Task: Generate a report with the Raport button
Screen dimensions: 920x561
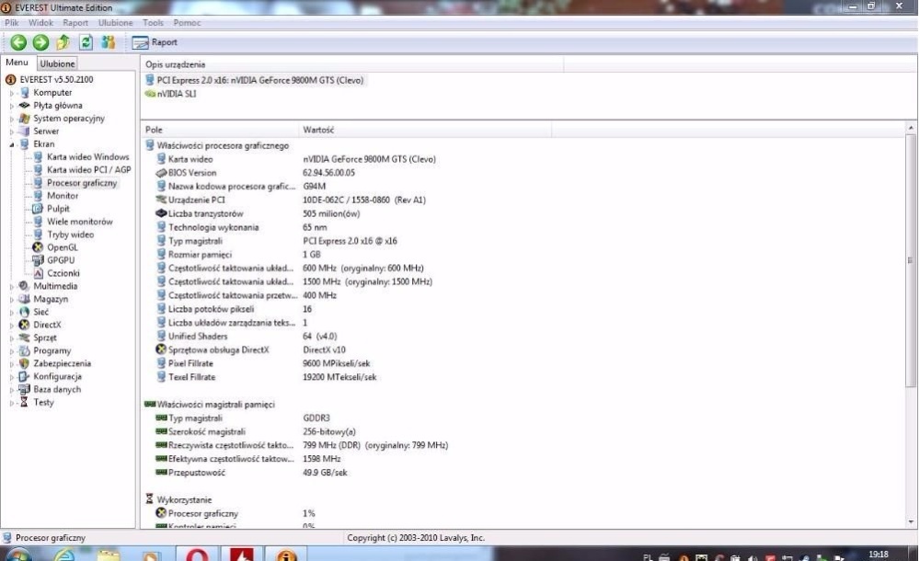Action: [155, 42]
